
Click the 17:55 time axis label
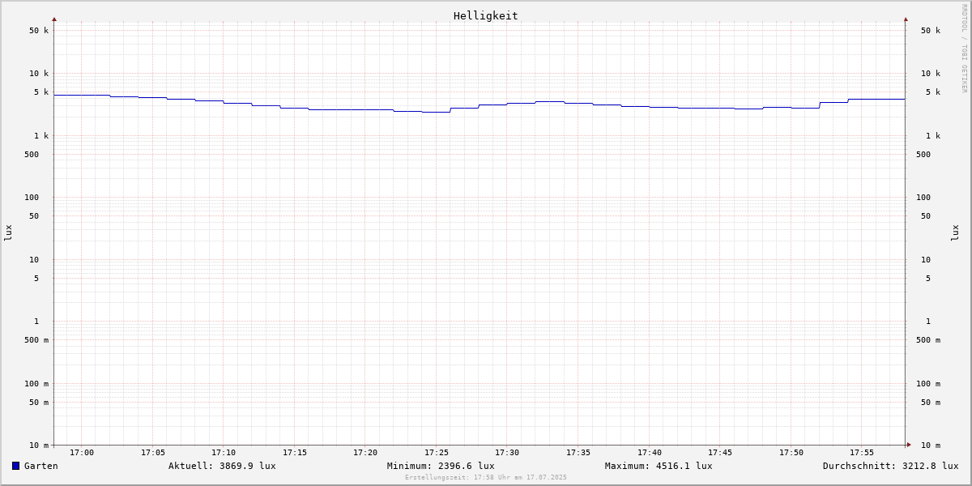[862, 453]
